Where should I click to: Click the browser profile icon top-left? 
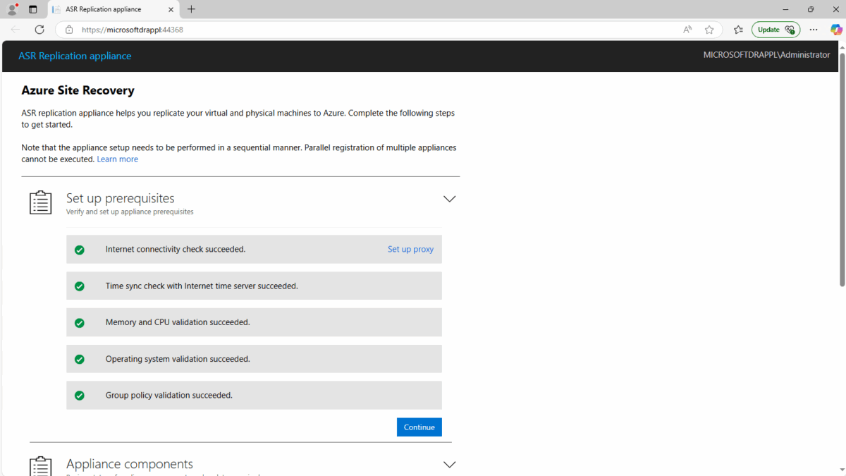tap(12, 8)
